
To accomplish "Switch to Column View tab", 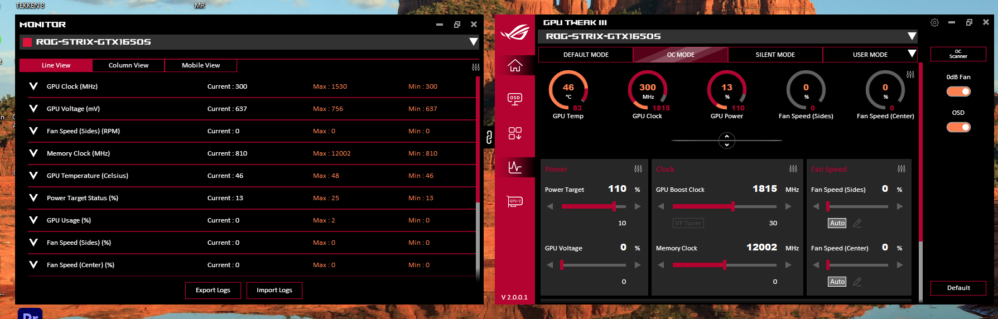I will [x=128, y=65].
